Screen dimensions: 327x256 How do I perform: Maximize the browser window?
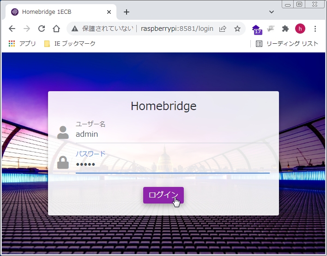click(x=299, y=4)
